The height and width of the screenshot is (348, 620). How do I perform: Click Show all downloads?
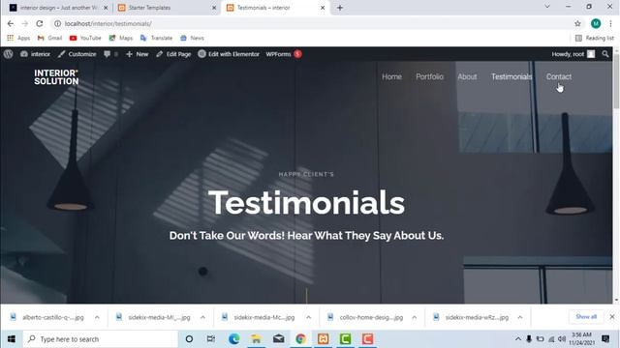pos(586,317)
